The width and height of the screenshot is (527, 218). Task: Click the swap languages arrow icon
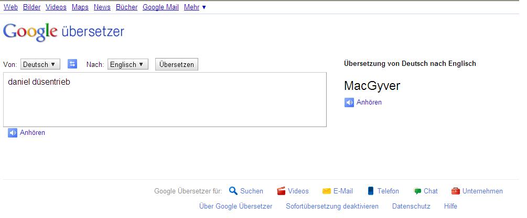72,64
